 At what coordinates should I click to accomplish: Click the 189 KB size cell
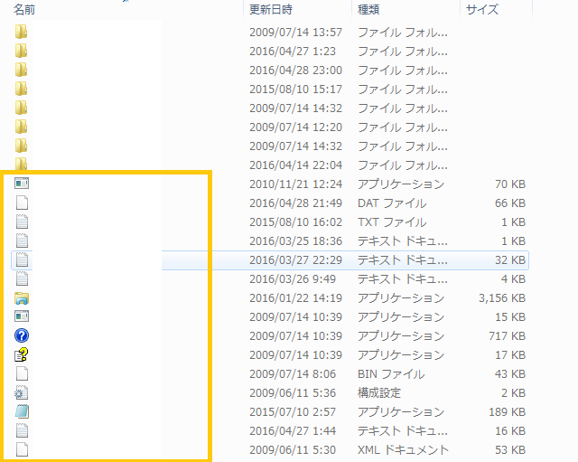point(508,412)
